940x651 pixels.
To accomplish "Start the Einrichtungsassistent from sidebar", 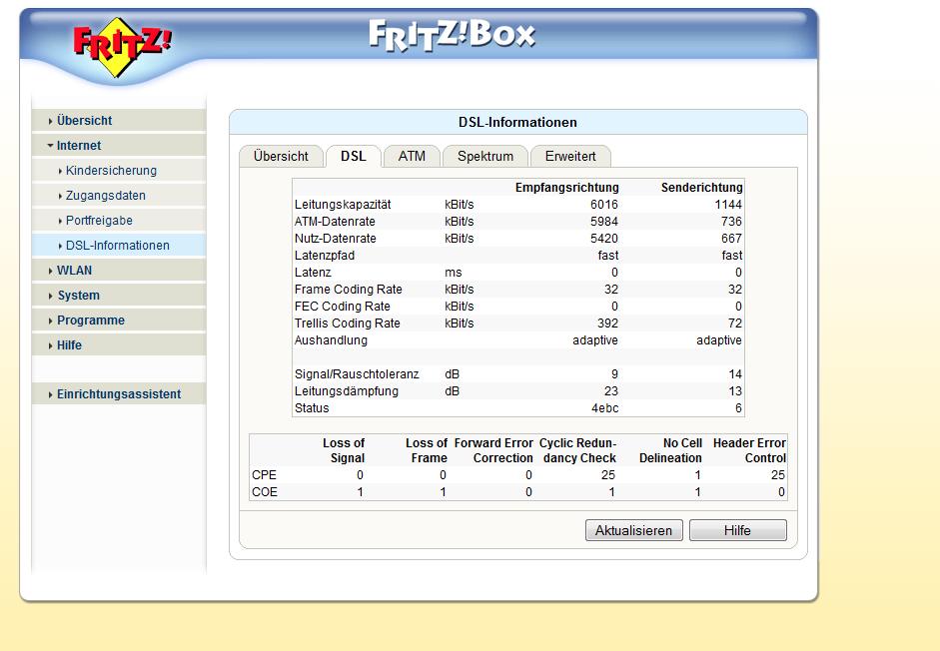I will click(x=119, y=394).
